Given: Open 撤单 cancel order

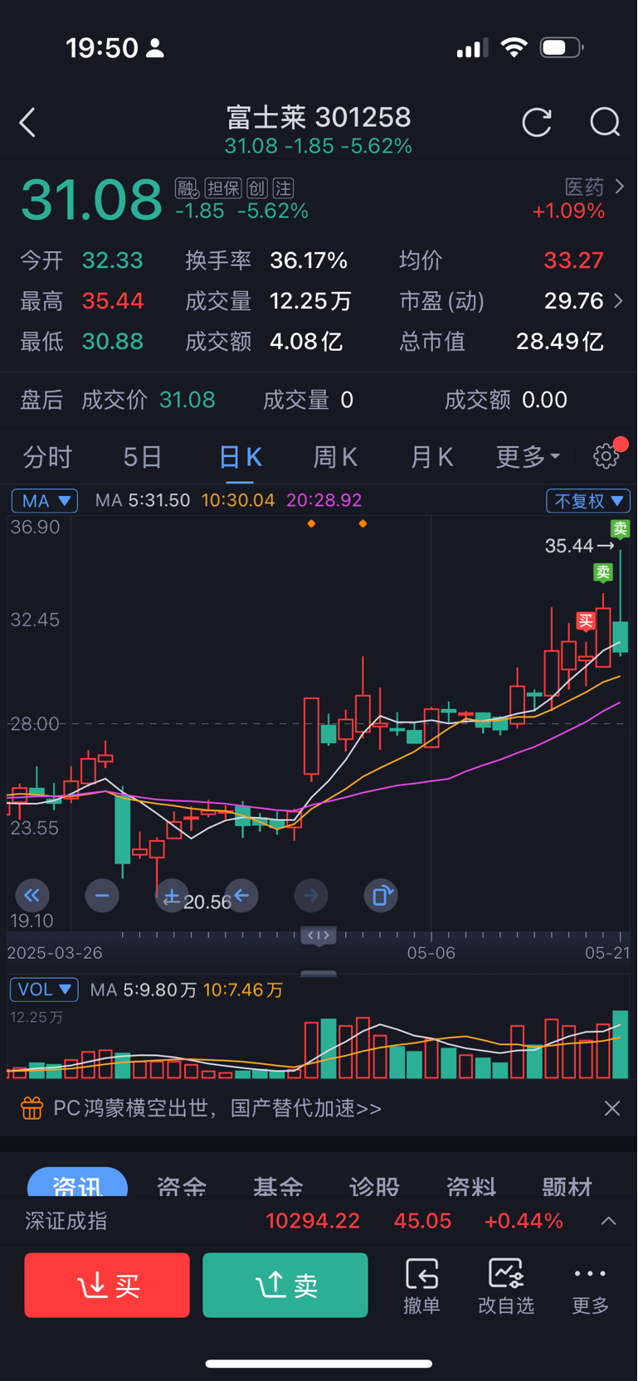Looking at the screenshot, I should coord(421,1286).
